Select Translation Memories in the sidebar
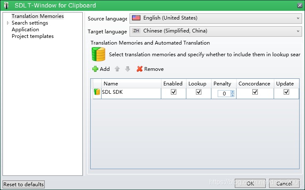This screenshot has height=190, width=305. [38, 16]
